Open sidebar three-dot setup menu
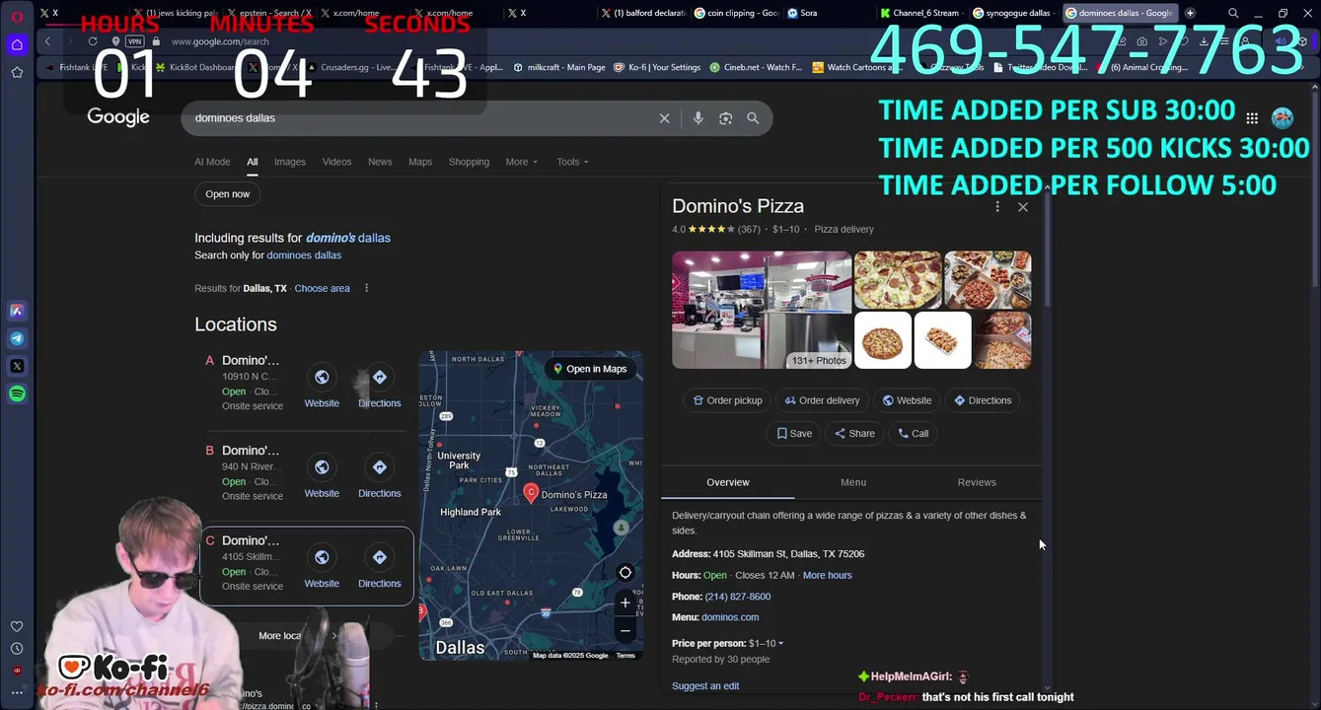Image resolution: width=1321 pixels, height=710 pixels. tap(17, 692)
